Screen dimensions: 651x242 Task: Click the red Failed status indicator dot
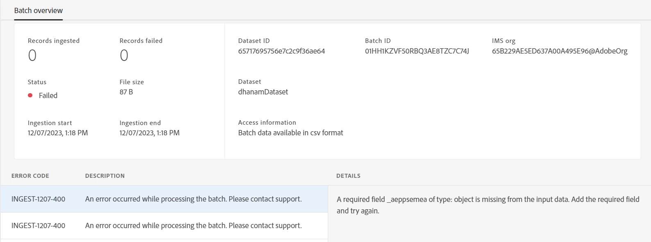(30, 95)
